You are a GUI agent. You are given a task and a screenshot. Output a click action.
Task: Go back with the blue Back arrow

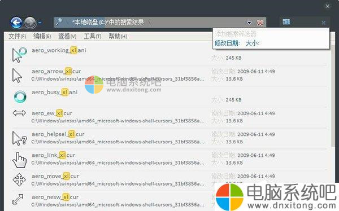point(16,23)
